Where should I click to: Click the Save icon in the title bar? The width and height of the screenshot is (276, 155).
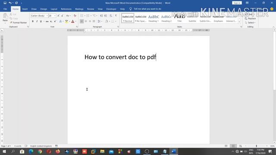(5, 3)
